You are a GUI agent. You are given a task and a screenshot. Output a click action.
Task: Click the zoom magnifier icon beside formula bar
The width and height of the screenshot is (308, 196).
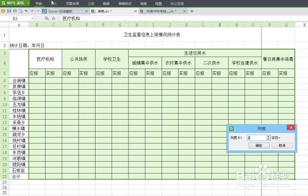pos(47,18)
